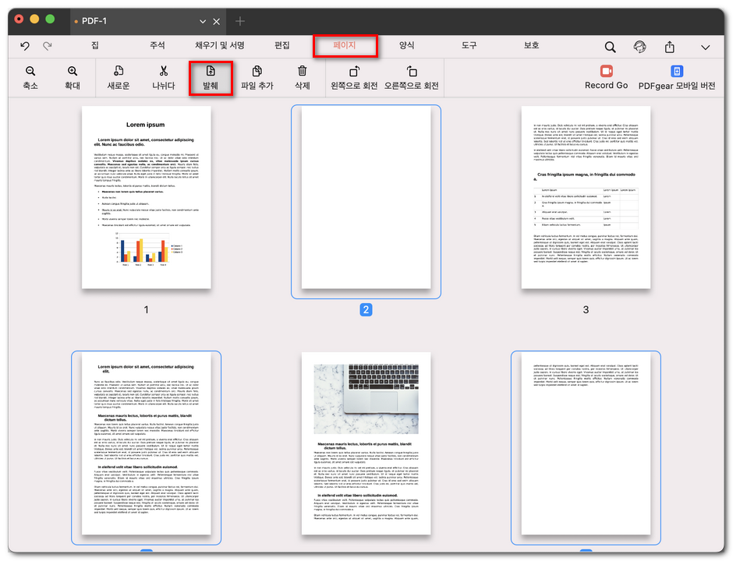The height and width of the screenshot is (561, 733).
Task: Switch to the 편집 edit tab
Action: click(x=282, y=46)
